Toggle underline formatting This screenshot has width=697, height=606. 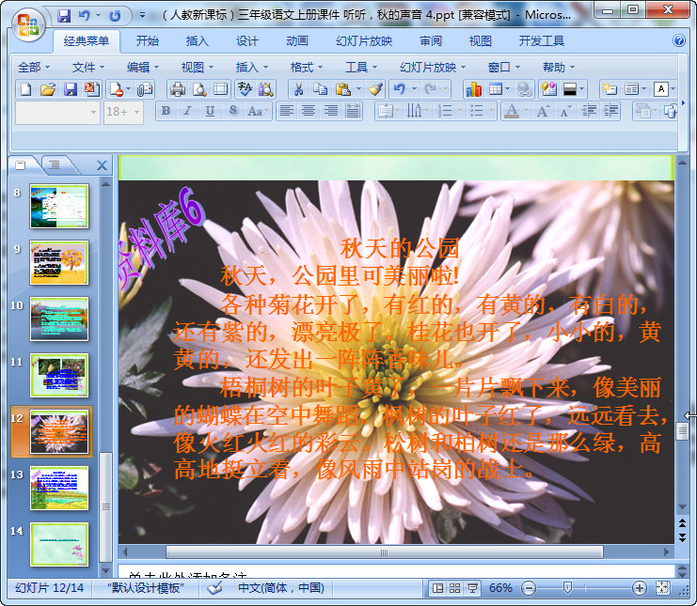click(211, 111)
